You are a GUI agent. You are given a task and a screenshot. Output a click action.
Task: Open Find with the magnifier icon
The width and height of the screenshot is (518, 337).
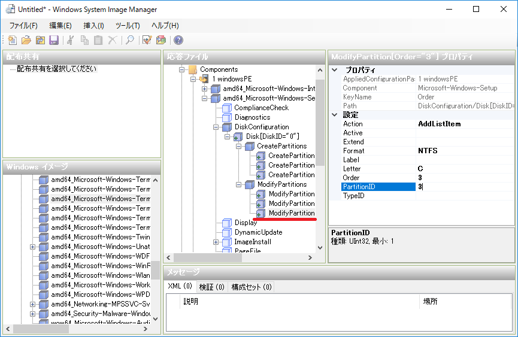coord(130,40)
